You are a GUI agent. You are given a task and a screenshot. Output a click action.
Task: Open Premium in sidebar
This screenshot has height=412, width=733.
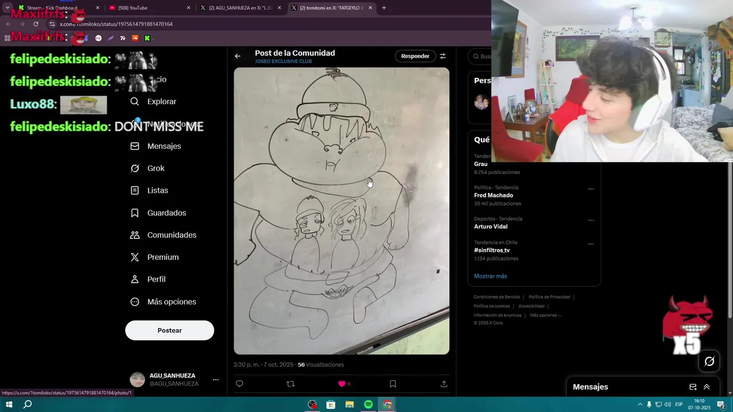[x=155, y=257]
